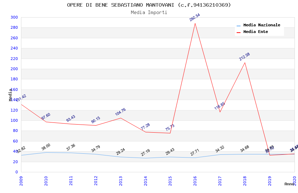Click the 240 y-axis tick label

(14, 48)
